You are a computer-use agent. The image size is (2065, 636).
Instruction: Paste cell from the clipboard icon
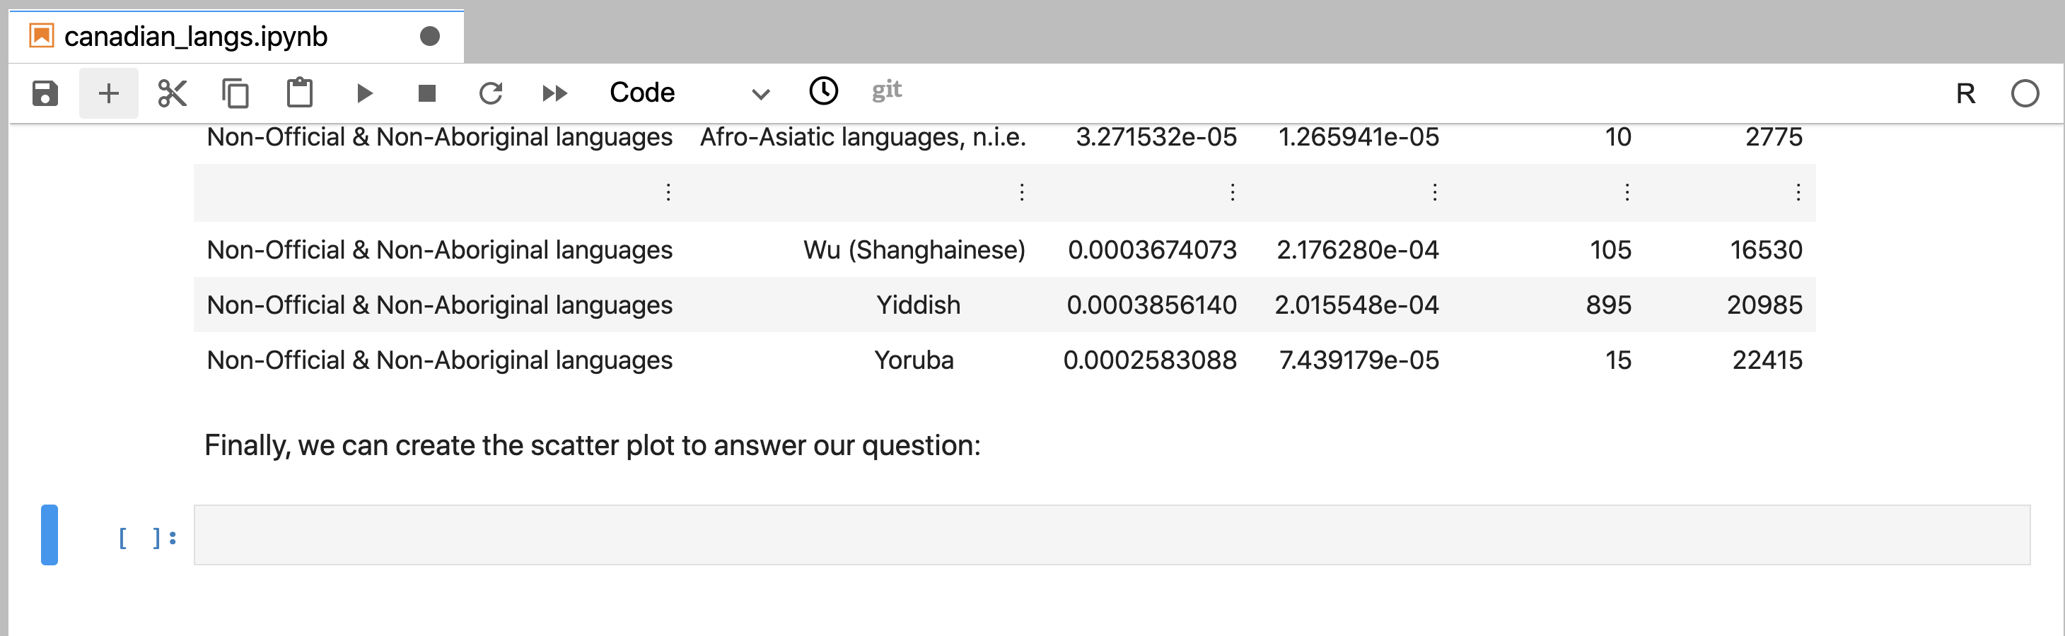(300, 93)
